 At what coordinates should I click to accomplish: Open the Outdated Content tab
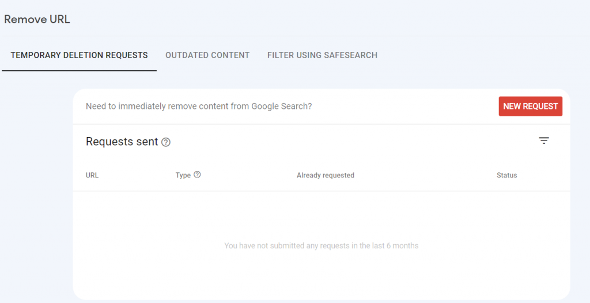coord(207,55)
